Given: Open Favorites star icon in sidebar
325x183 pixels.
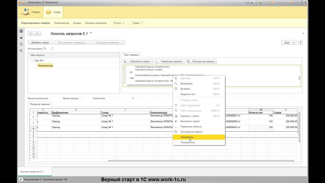Looking at the screenshot, I should coord(21,38).
